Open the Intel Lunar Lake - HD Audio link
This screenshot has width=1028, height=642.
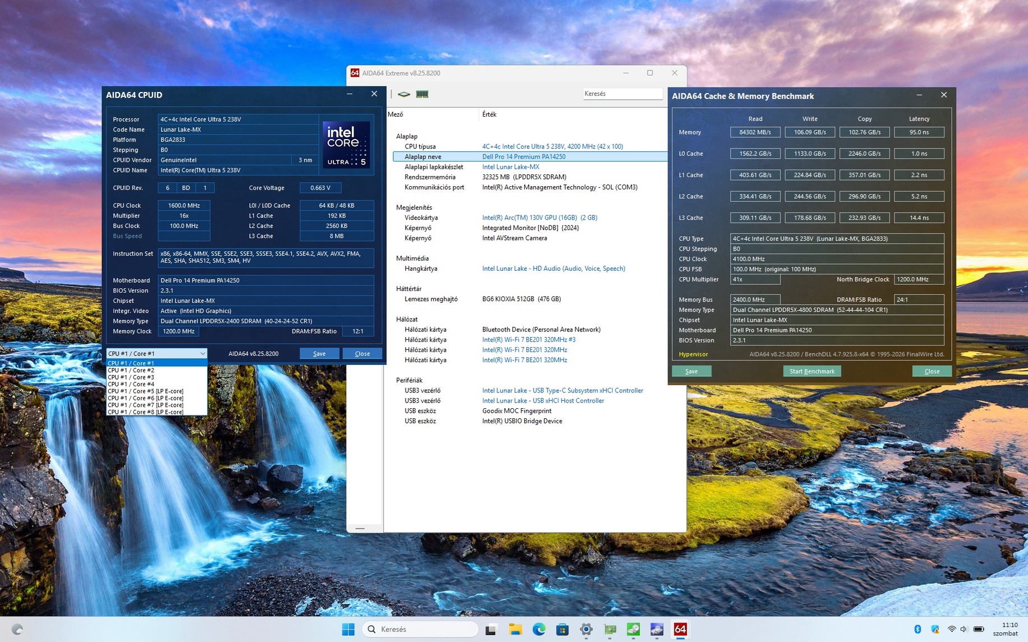554,269
